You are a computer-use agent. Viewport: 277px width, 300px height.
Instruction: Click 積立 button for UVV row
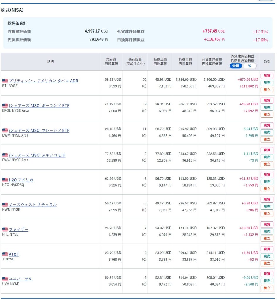pyautogui.click(x=267, y=288)
